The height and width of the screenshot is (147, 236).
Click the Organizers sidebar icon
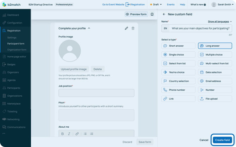coord(4,72)
